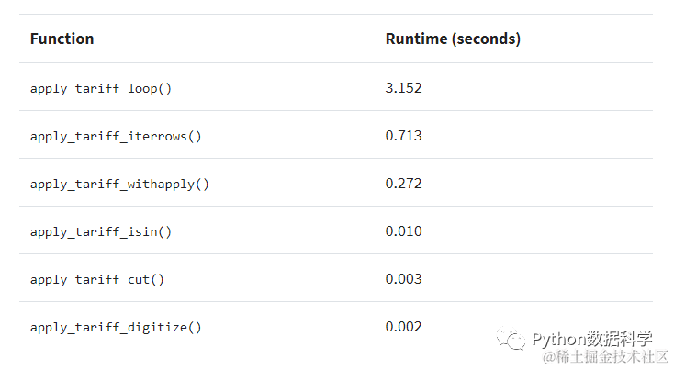
Task: Click the Function column header
Action: [62, 39]
